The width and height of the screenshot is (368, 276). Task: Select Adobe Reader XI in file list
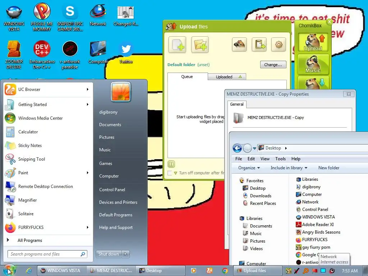pyautogui.click(x=315, y=225)
